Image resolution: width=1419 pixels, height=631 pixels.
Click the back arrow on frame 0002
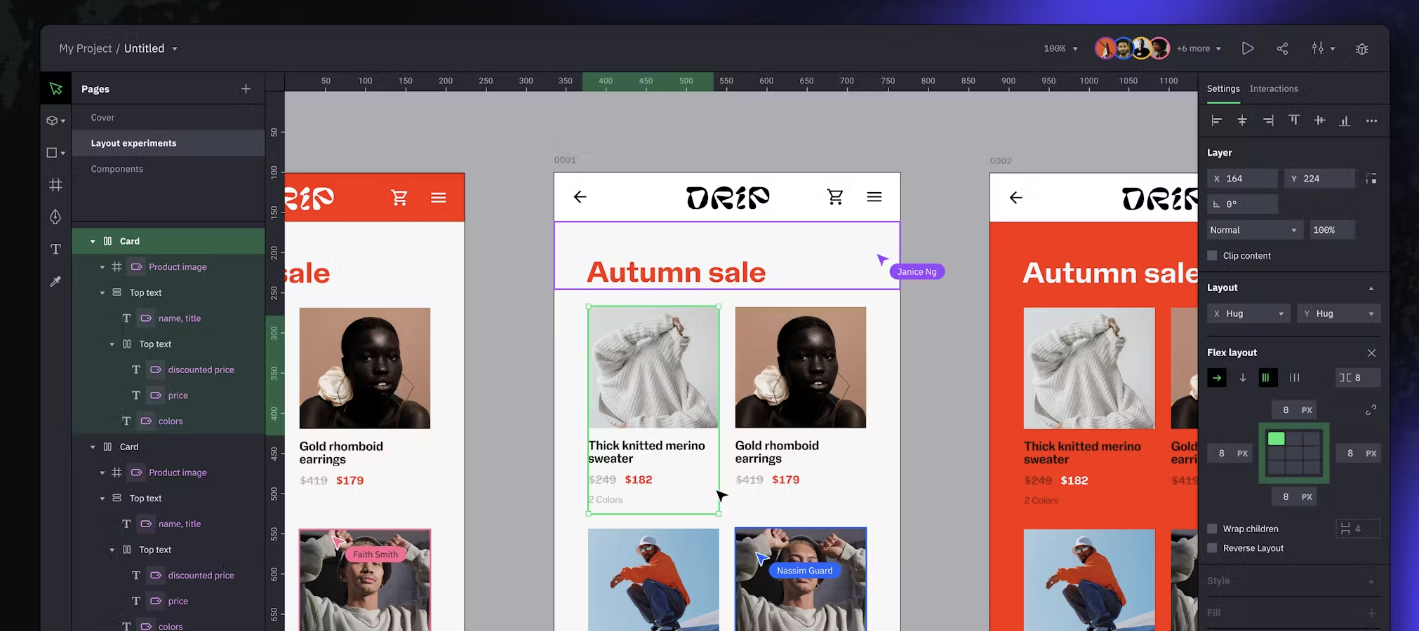coord(1015,198)
